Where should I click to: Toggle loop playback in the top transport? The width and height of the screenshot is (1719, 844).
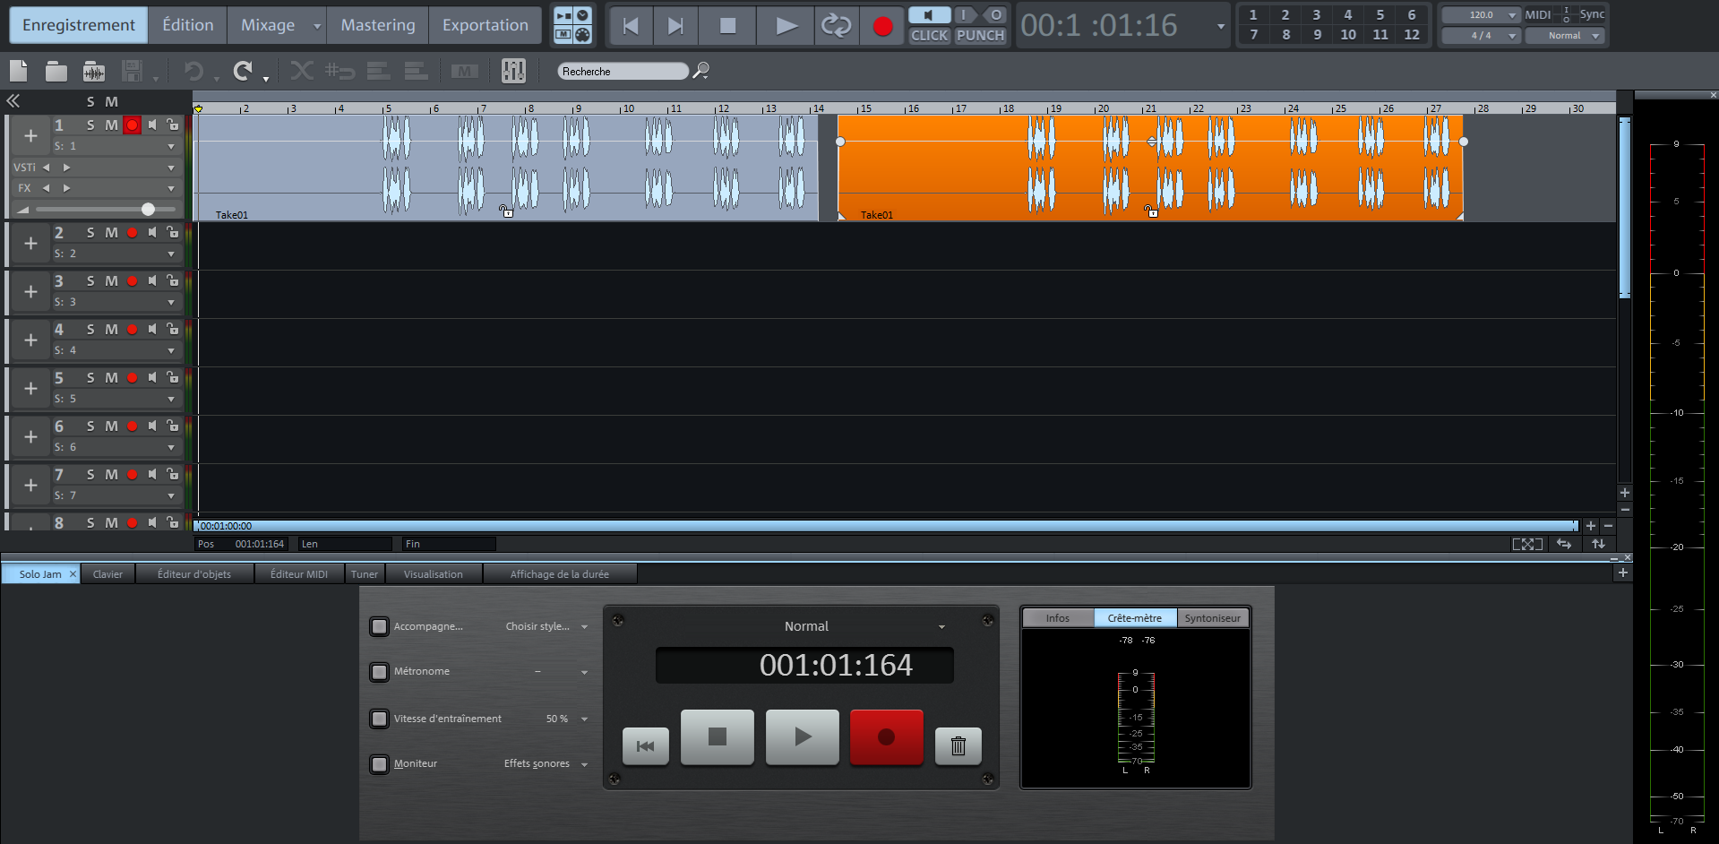point(836,26)
